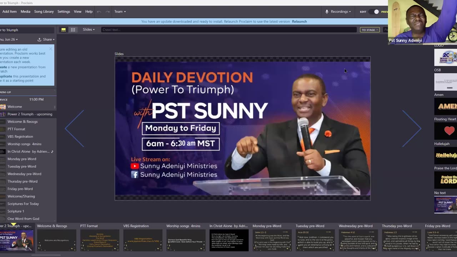Advance to next slide with right arrow

tap(412, 128)
